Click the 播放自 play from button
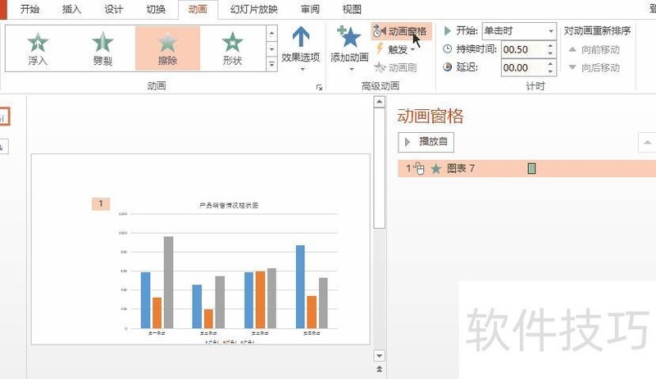This screenshot has width=656, height=379. (x=426, y=142)
